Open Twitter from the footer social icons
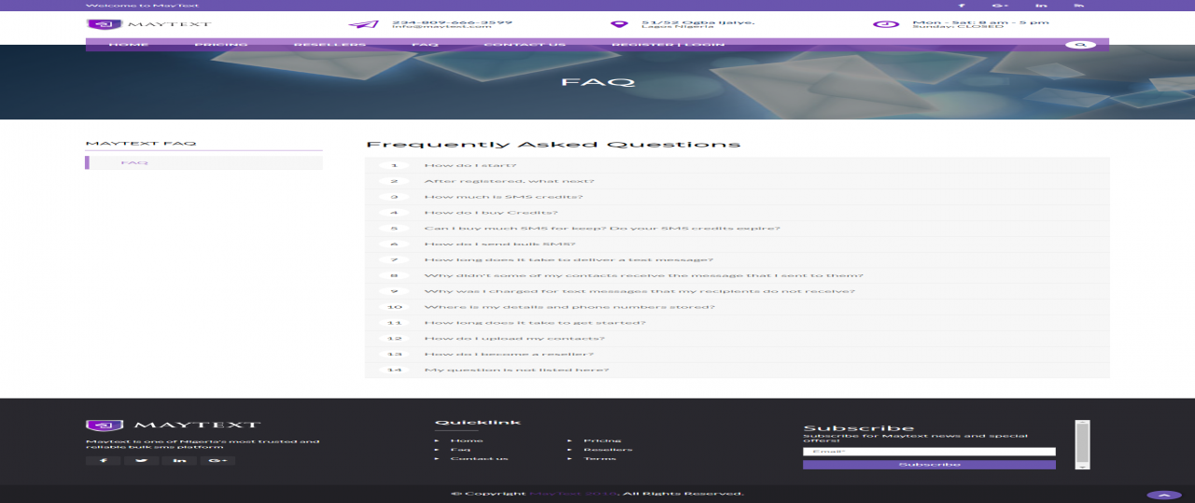This screenshot has width=1195, height=503. tap(141, 460)
